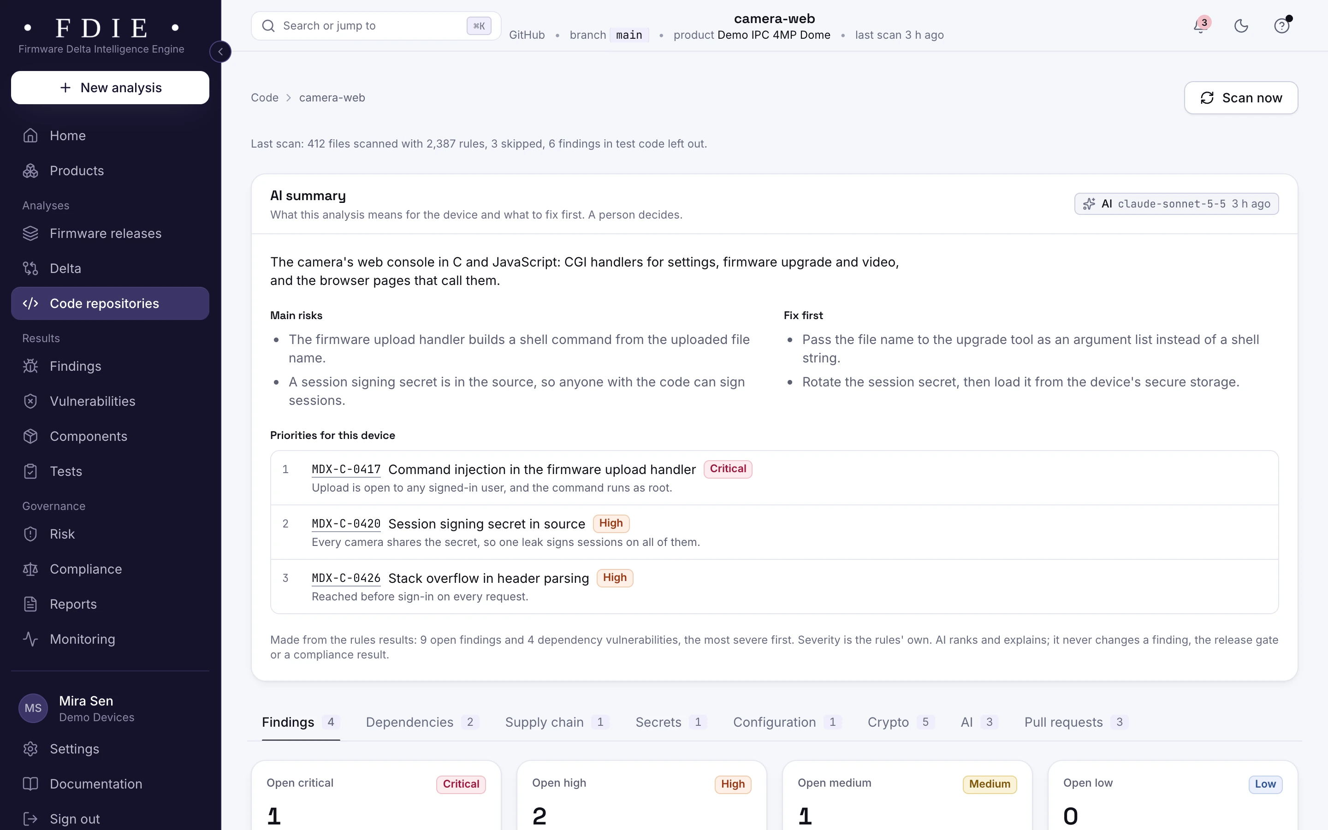
Task: Open the Monitoring page
Action: (x=110, y=639)
